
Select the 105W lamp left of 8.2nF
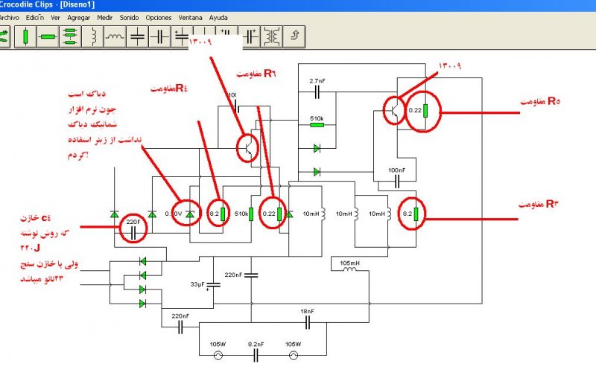click(x=218, y=356)
